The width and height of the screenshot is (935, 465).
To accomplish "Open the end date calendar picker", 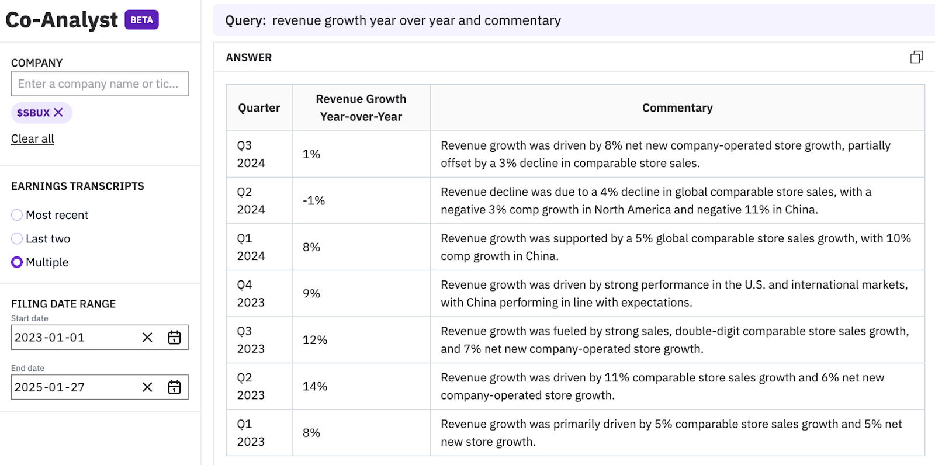I will tap(174, 387).
